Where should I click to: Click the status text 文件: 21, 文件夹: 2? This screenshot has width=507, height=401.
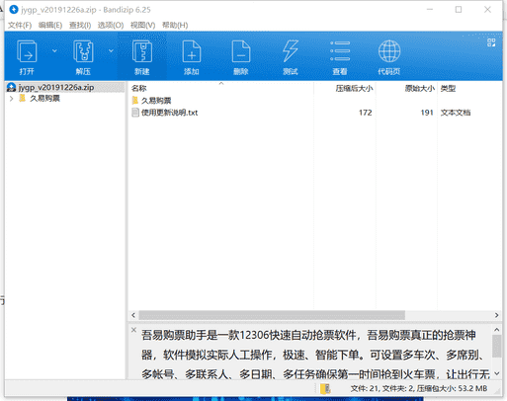point(381,388)
